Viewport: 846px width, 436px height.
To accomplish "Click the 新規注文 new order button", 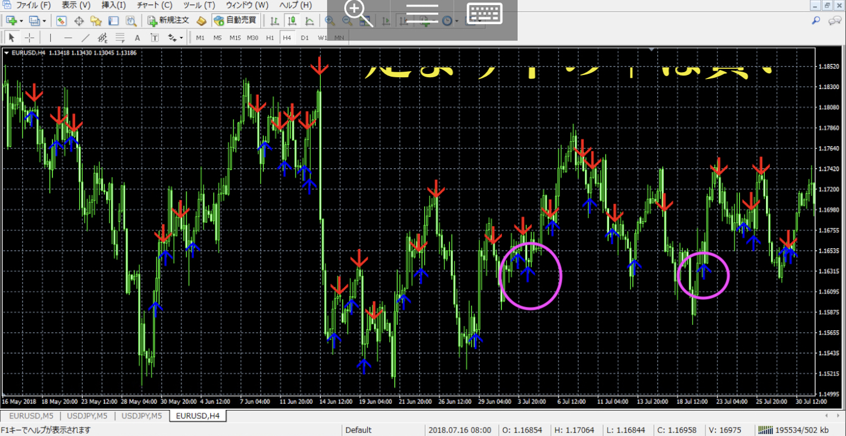I will [x=169, y=21].
